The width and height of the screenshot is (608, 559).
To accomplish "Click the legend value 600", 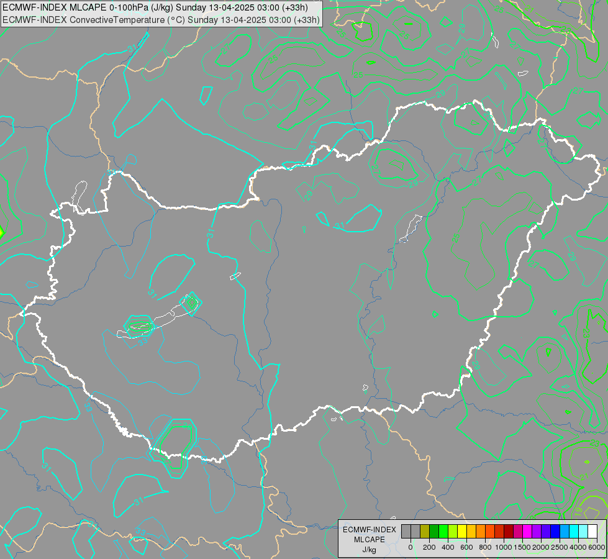I will point(466,547).
